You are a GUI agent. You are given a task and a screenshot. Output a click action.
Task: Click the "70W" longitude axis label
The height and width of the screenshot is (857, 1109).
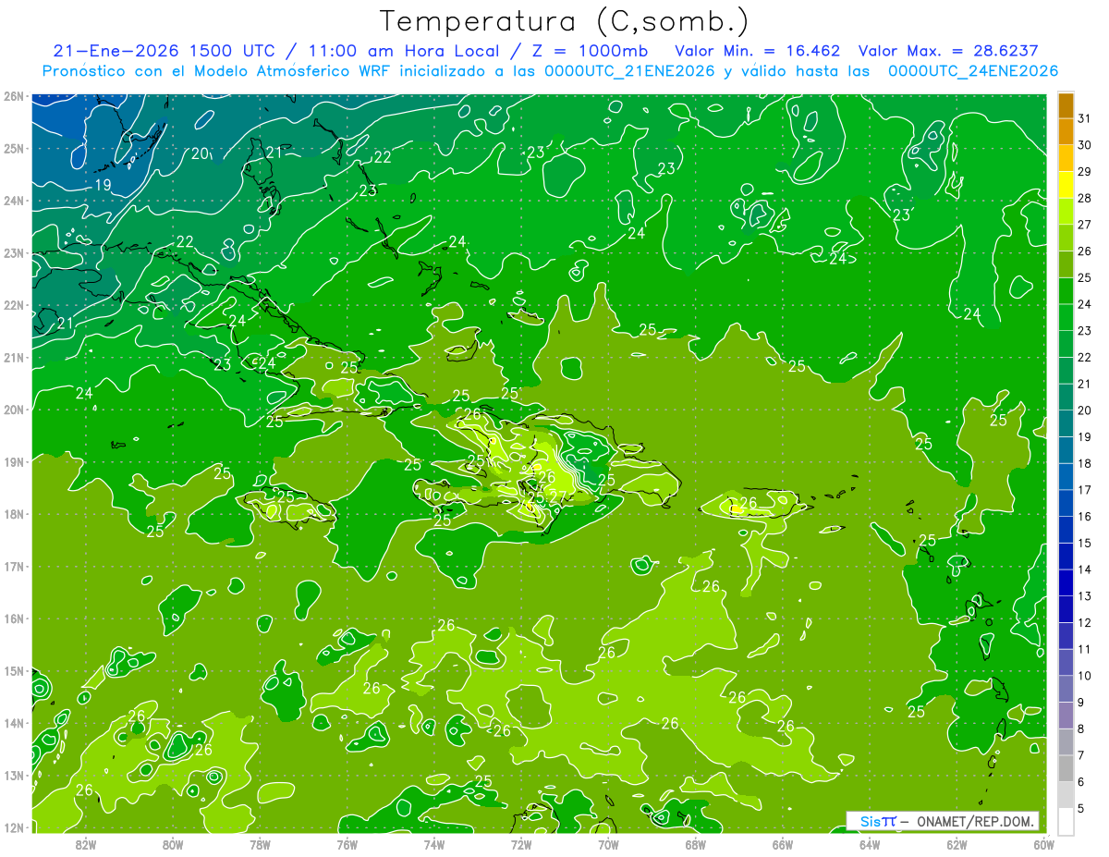(x=608, y=844)
